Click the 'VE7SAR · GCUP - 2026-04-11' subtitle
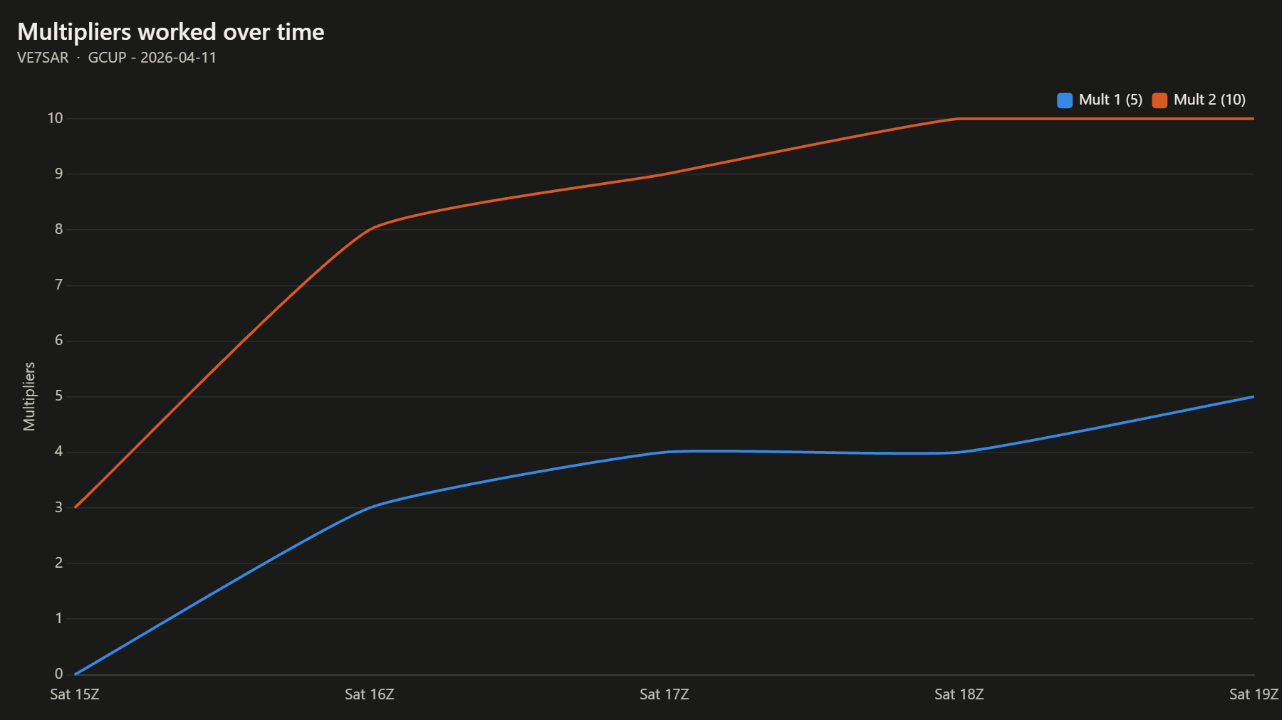The height and width of the screenshot is (720, 1282). pyautogui.click(x=117, y=58)
